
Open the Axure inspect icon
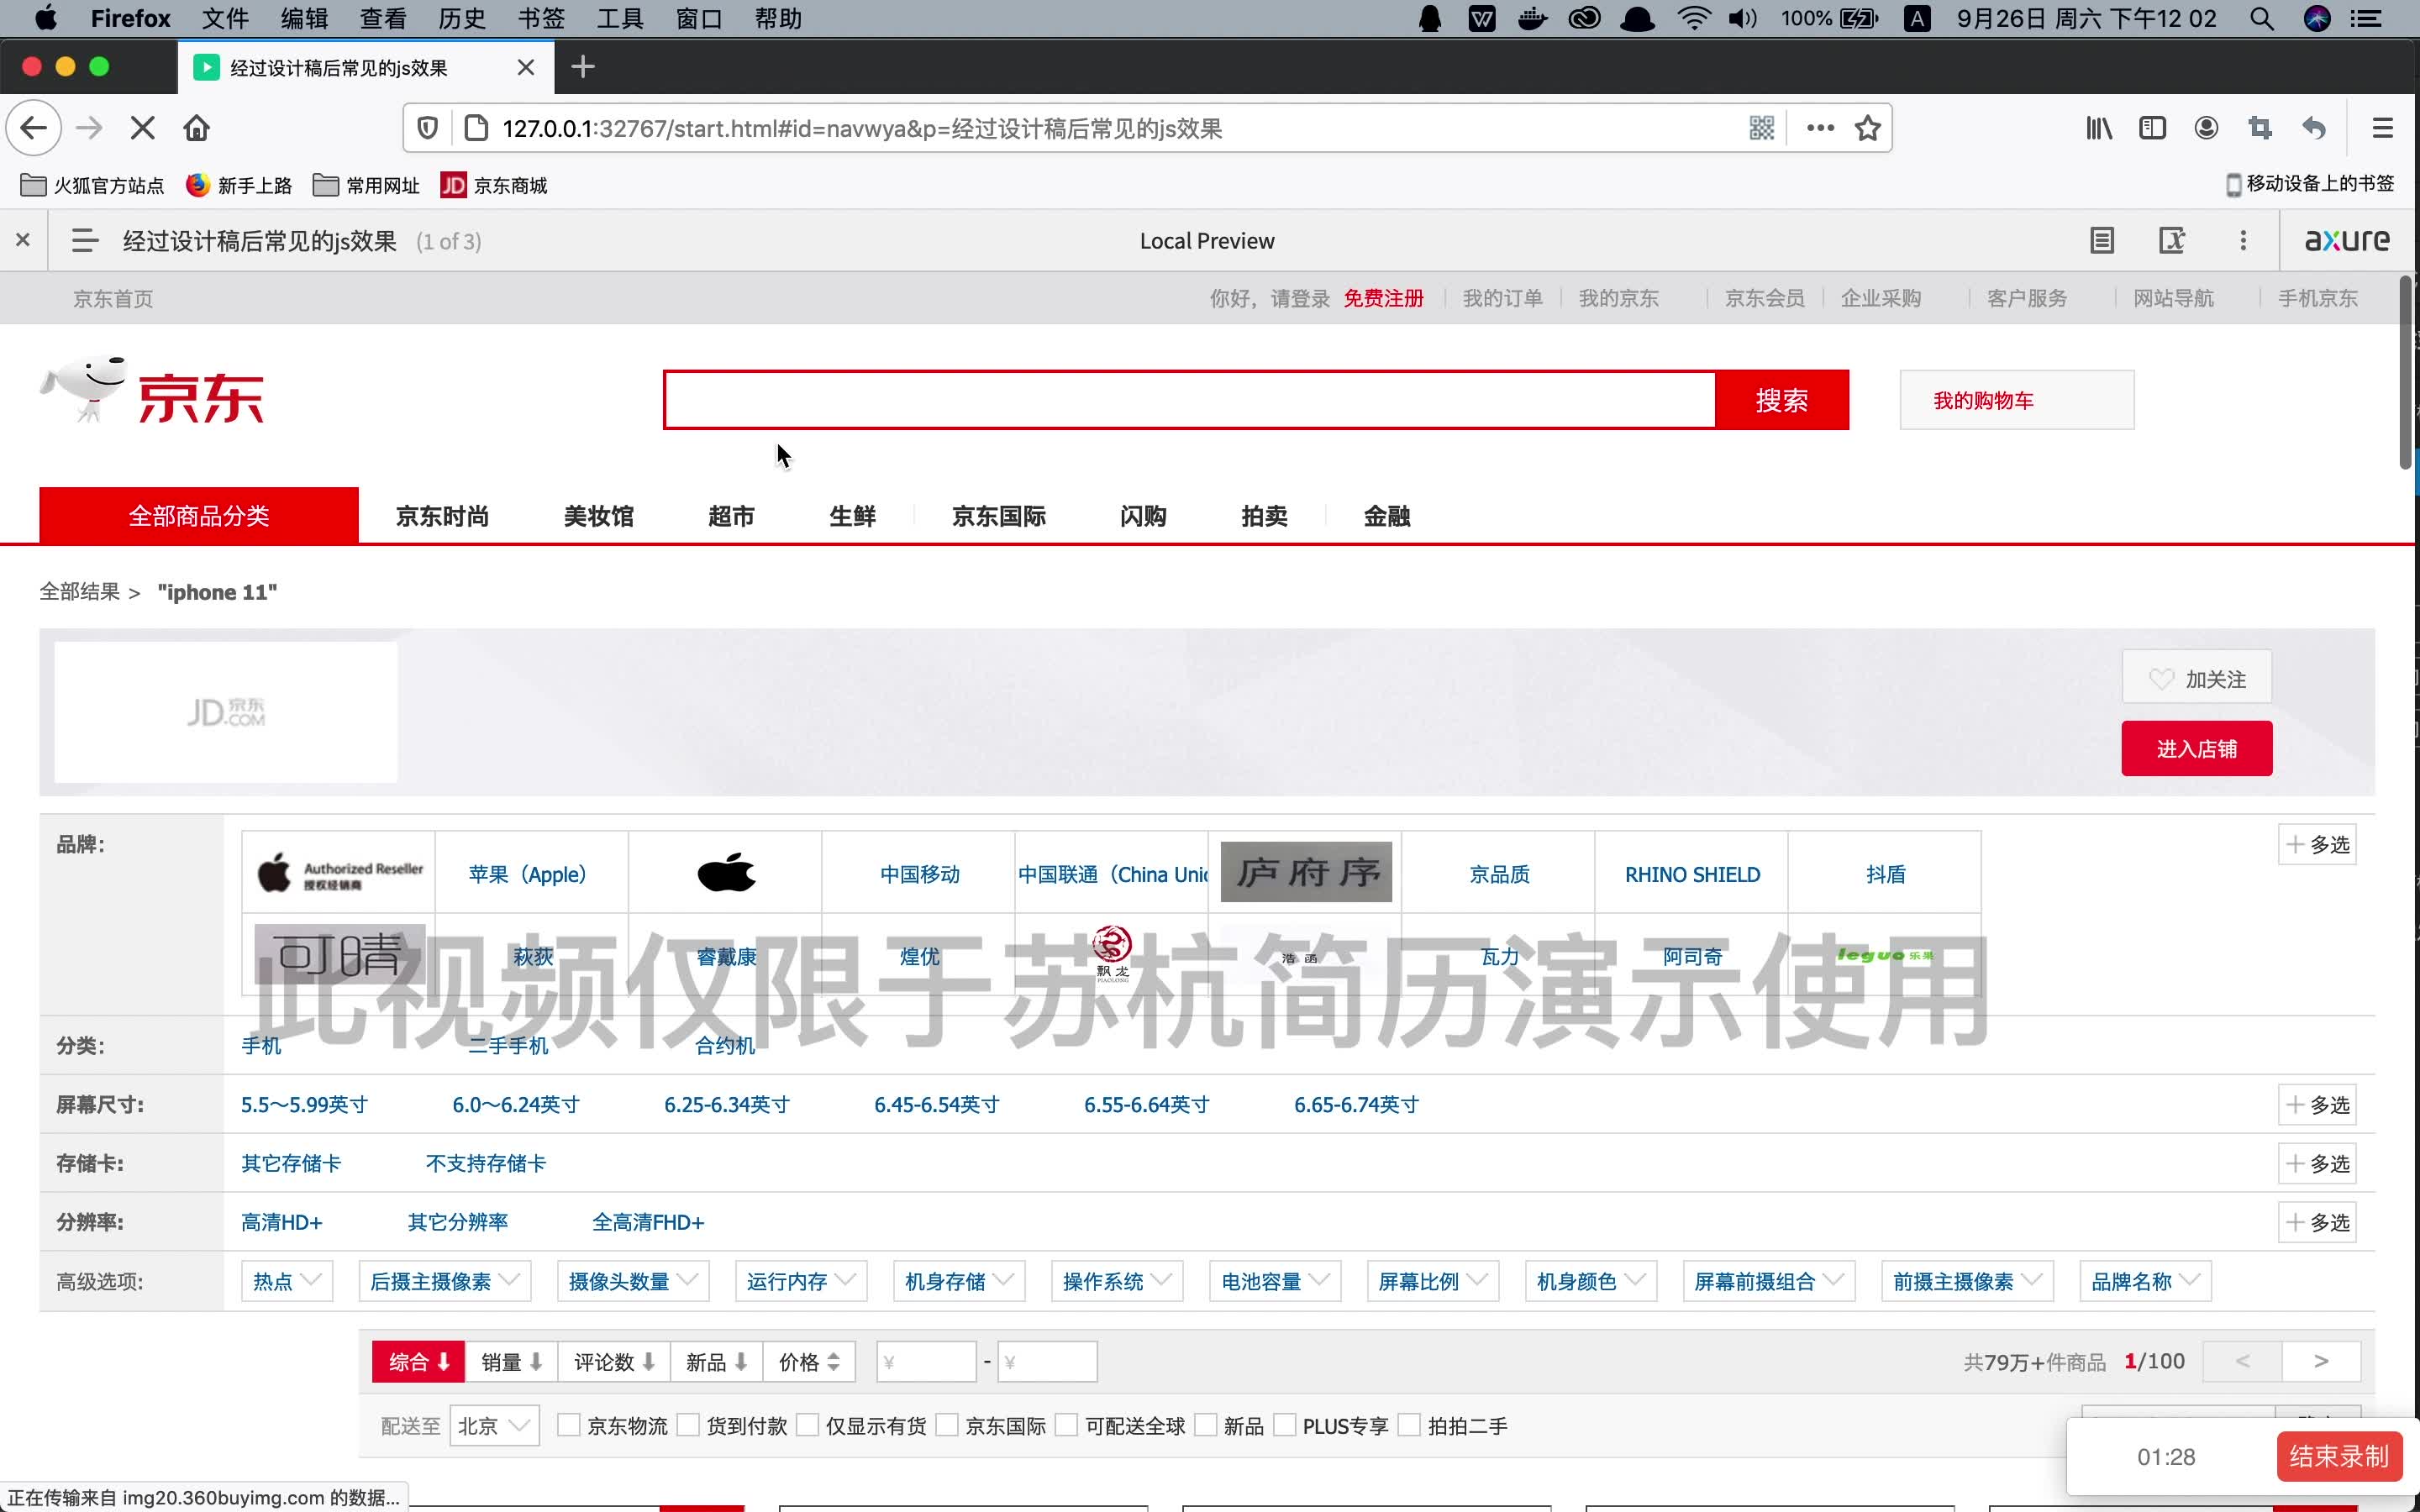[x=2172, y=240]
